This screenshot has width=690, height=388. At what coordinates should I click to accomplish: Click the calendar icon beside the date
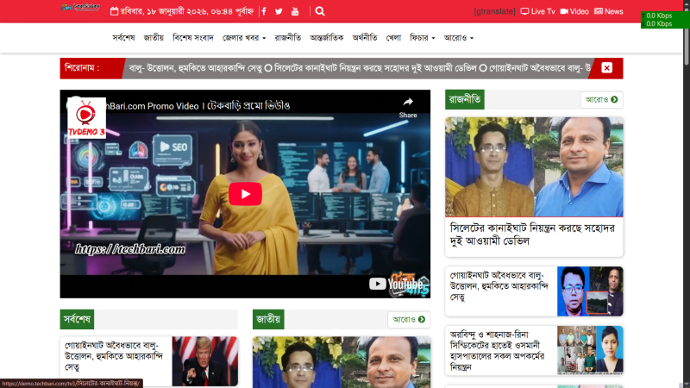[114, 11]
